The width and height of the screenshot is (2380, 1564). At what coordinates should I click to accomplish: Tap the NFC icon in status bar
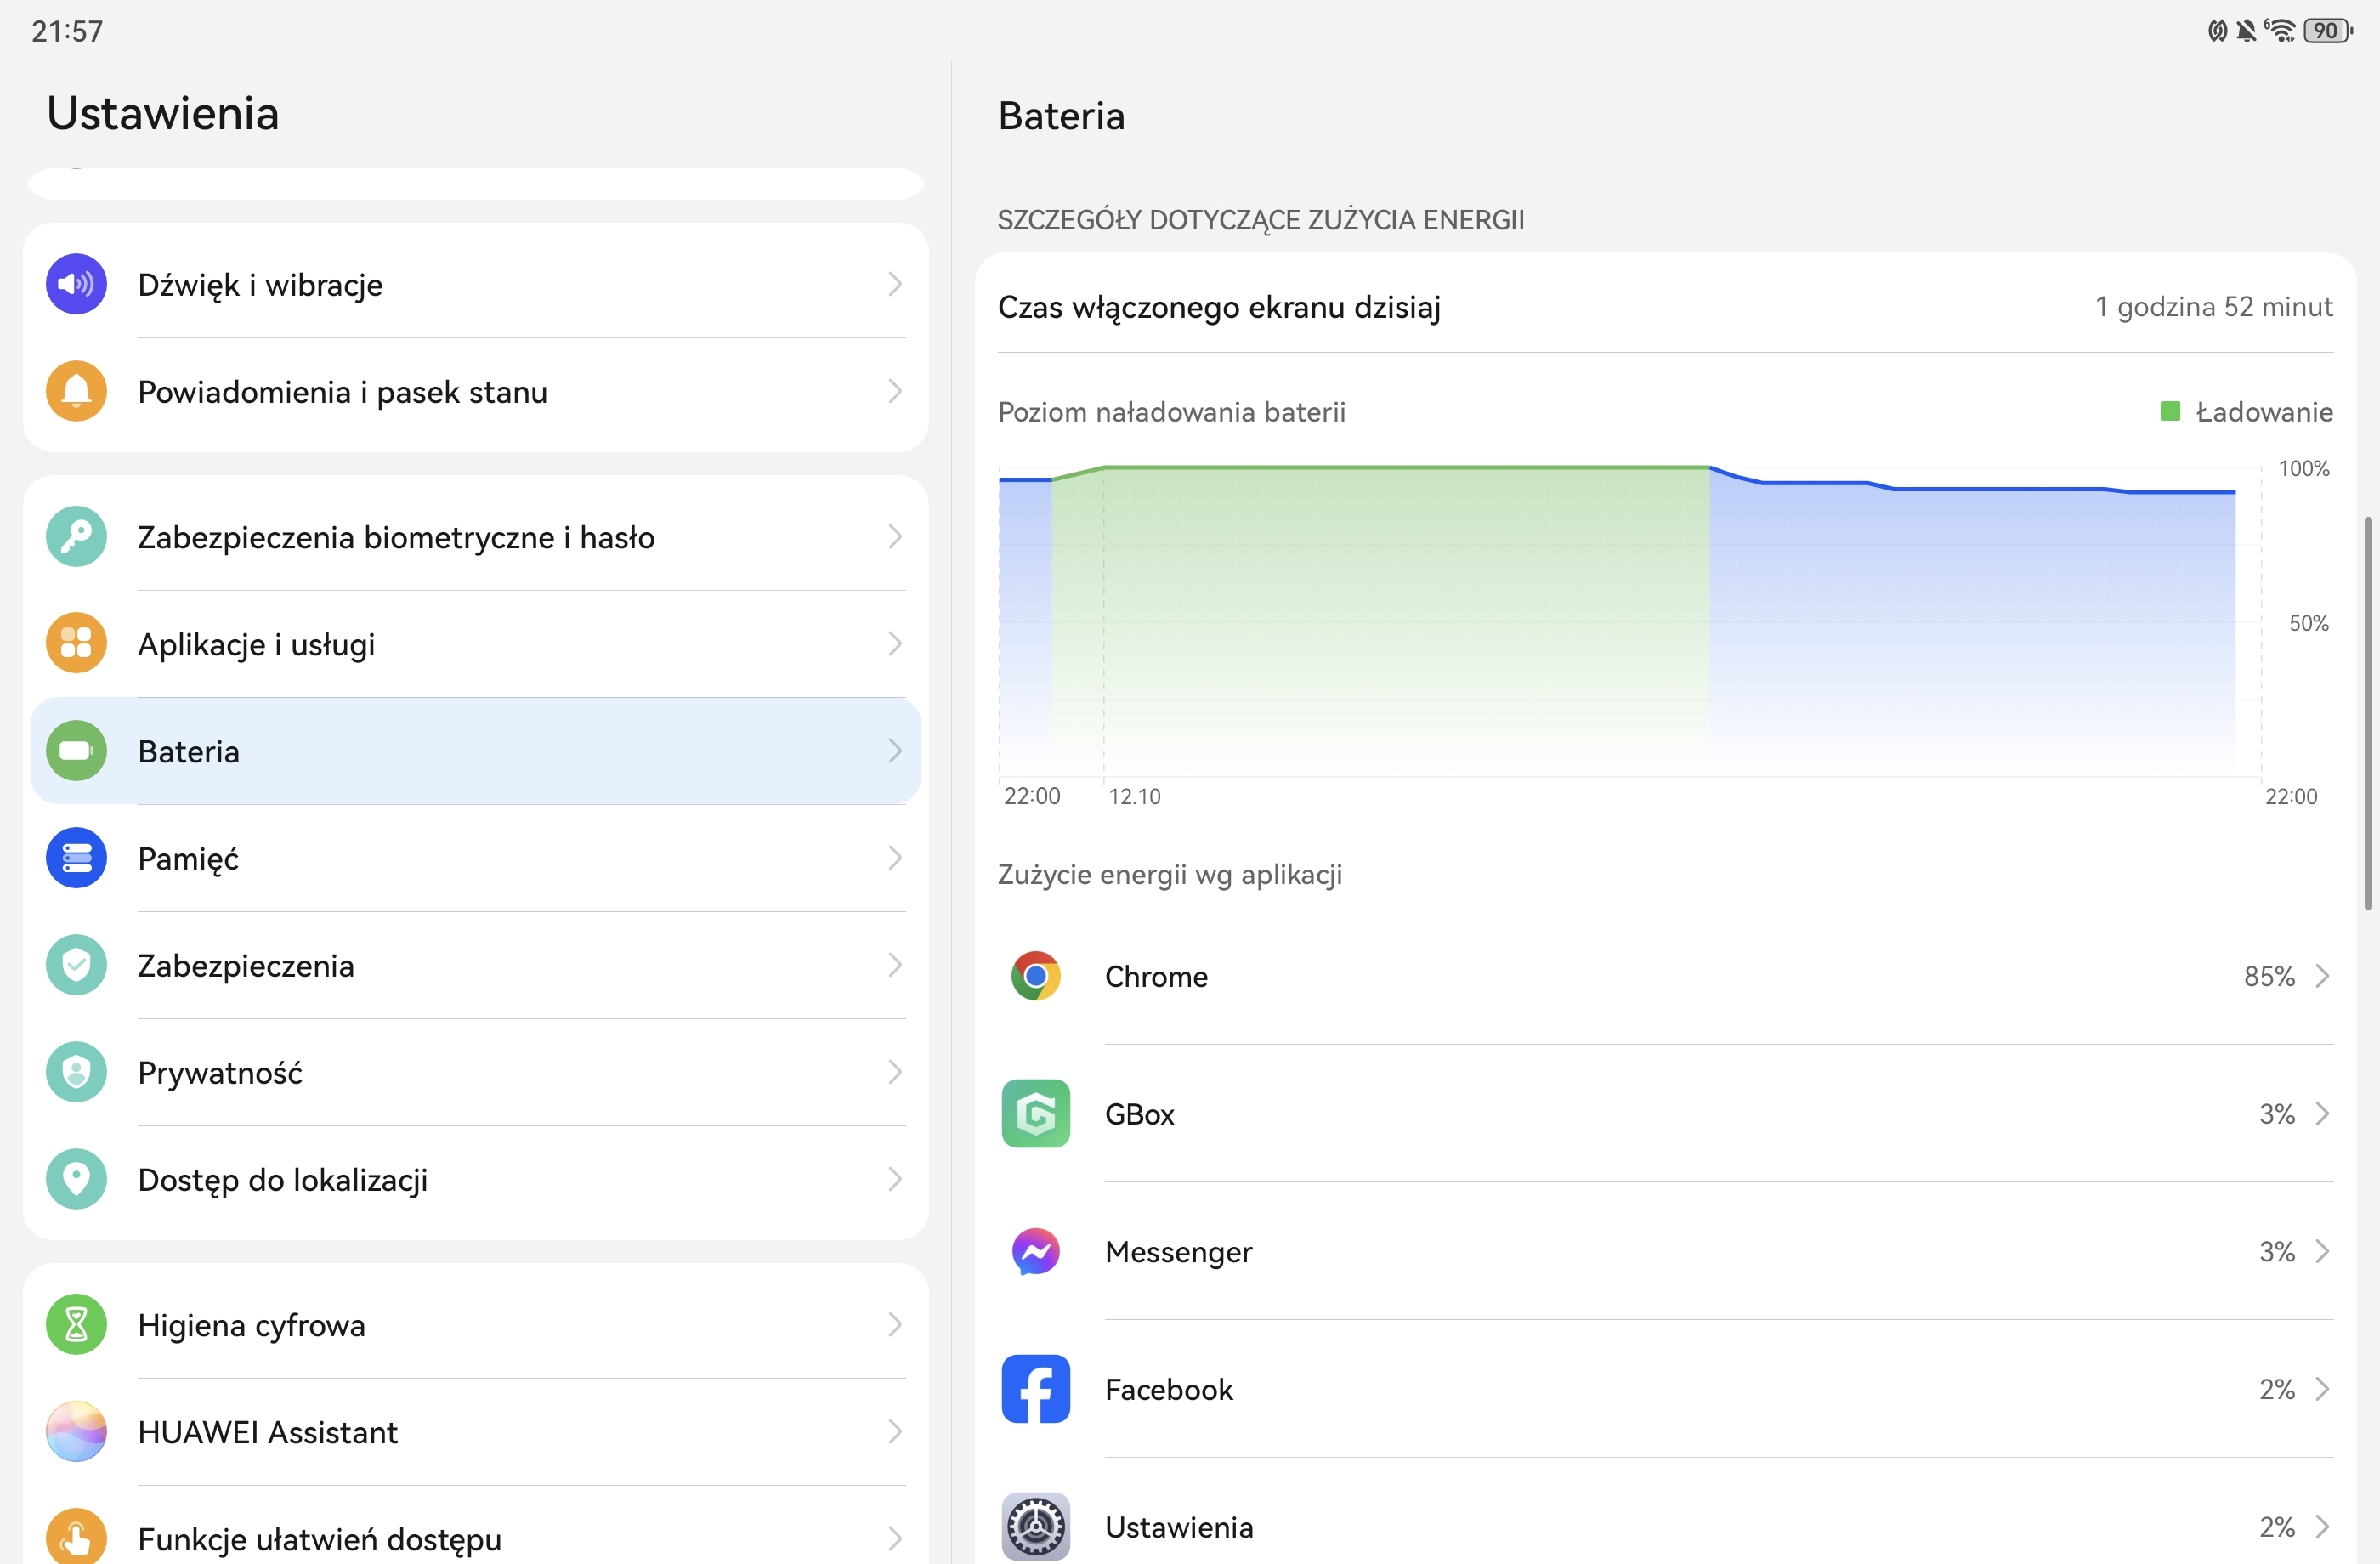[2217, 31]
